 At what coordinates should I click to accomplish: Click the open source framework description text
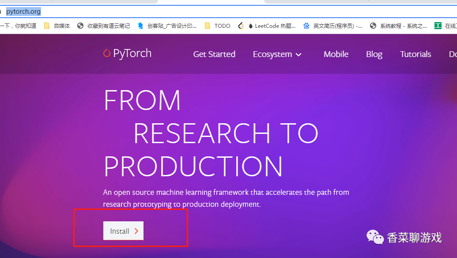pyautogui.click(x=226, y=198)
